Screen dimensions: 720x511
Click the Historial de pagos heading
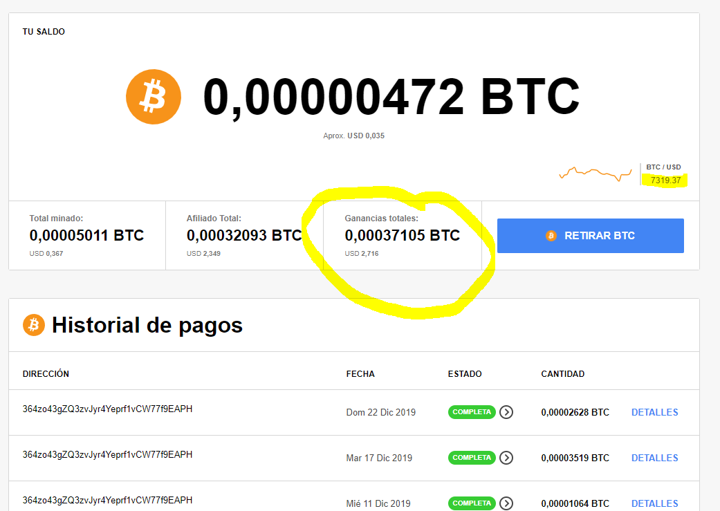tap(147, 325)
